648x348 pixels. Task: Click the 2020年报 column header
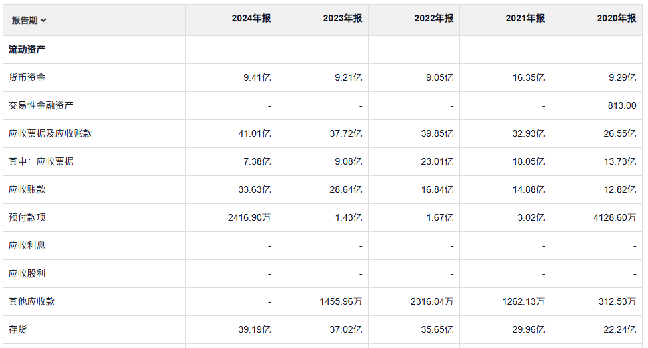(617, 19)
